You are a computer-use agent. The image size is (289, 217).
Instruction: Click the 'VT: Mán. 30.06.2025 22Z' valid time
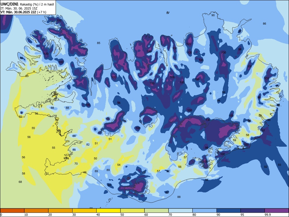[x=18, y=12]
